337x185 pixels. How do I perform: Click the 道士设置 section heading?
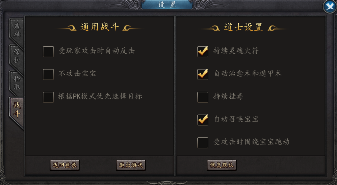(243, 27)
